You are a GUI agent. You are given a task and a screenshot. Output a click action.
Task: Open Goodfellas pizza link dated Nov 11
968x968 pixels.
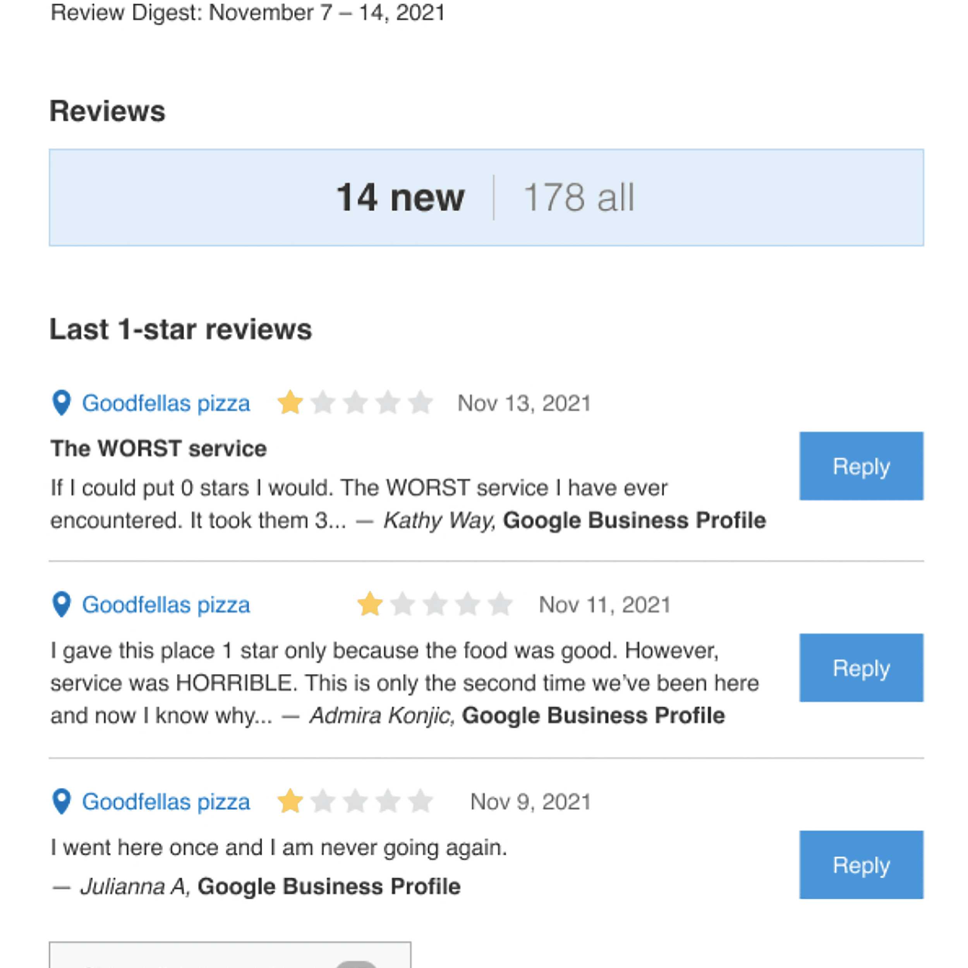pos(166,605)
